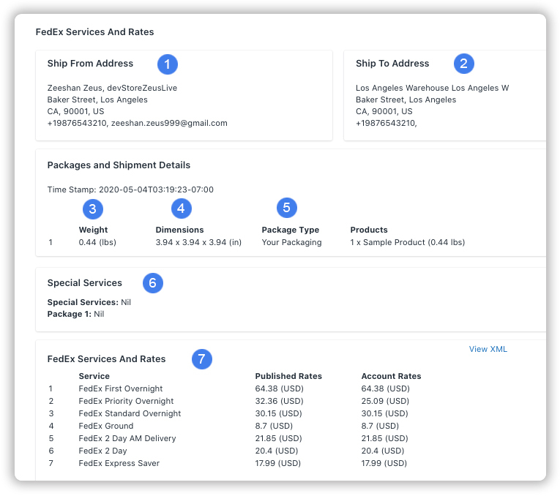560x496 pixels.
Task: Select the FedEx Express Saver service row
Action: tap(229, 463)
